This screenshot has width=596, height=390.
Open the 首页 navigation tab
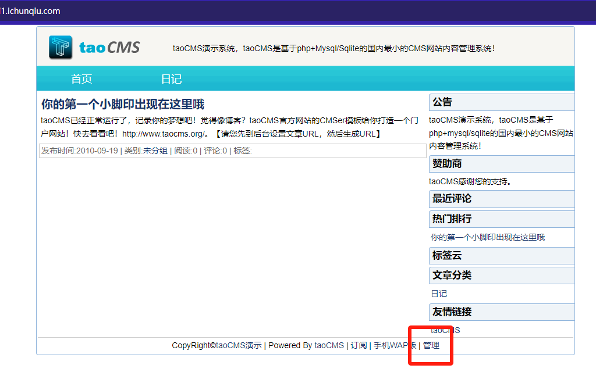[x=81, y=79]
